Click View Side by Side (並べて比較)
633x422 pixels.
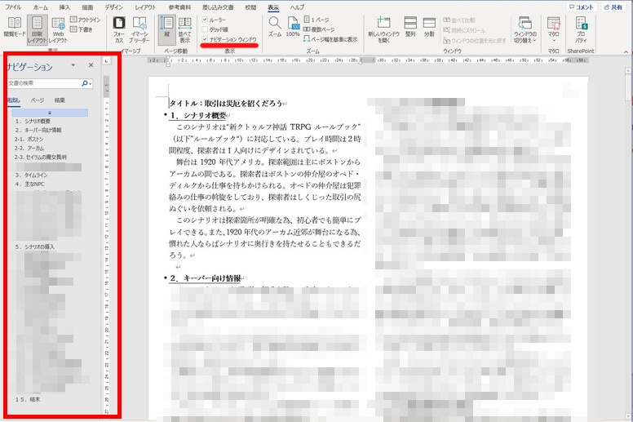pos(459,20)
